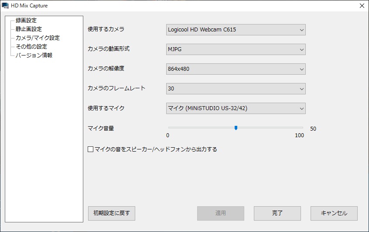Viewport: 369px width, 232px height.
Task: Close the HD Mix Capture window
Action: pyautogui.click(x=362, y=6)
